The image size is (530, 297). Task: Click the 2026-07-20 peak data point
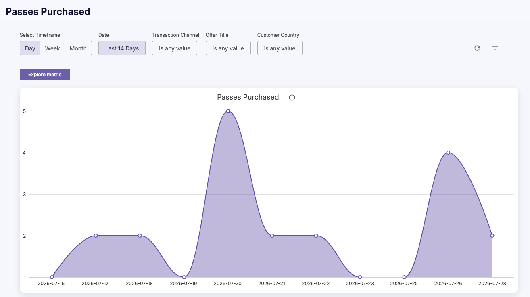(228, 111)
